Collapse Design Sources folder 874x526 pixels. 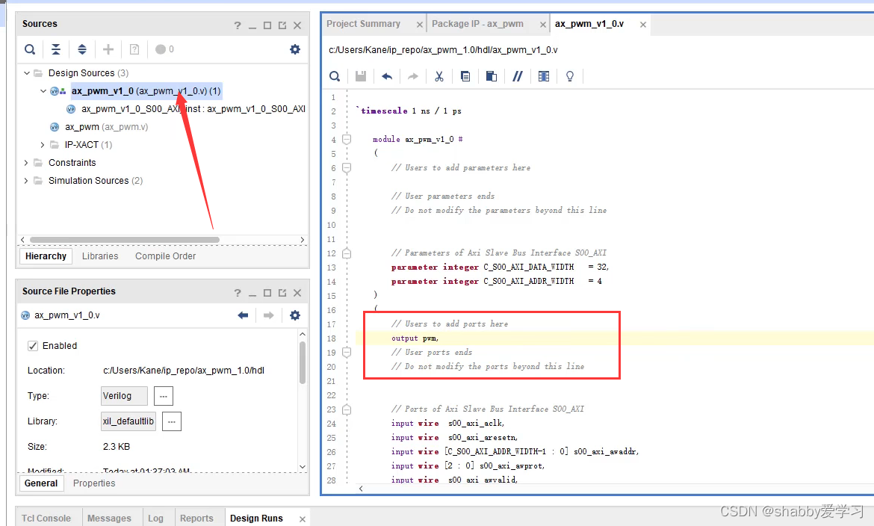(26, 73)
